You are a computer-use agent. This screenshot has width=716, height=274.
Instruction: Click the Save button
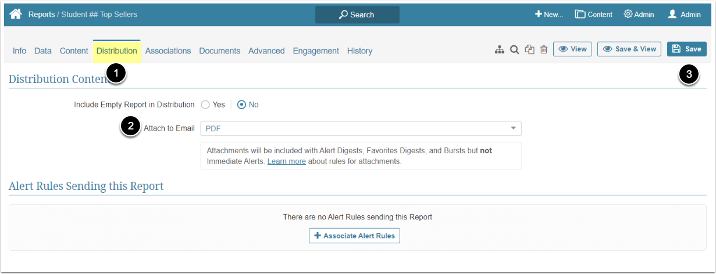coord(686,49)
